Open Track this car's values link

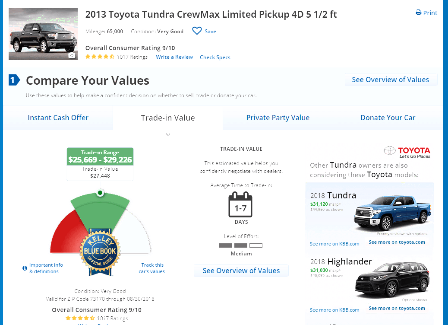pos(152,268)
